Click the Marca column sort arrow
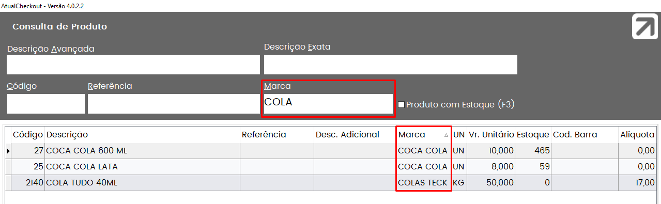 tap(446, 135)
